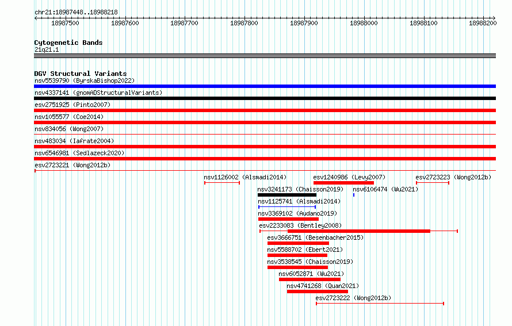The height and width of the screenshot is (326, 512).
Task: Select the black nsv4337141 variant bar
Action: pyautogui.click(x=265, y=98)
